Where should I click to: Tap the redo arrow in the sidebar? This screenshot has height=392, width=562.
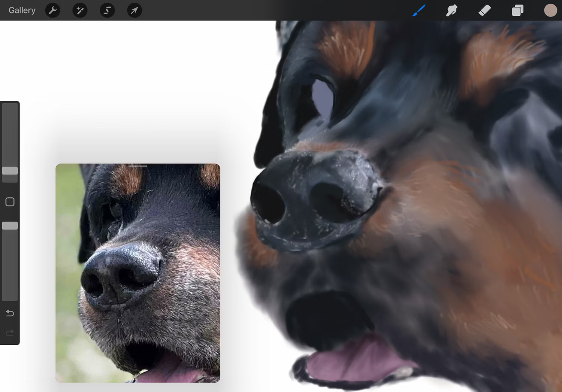pyautogui.click(x=10, y=332)
